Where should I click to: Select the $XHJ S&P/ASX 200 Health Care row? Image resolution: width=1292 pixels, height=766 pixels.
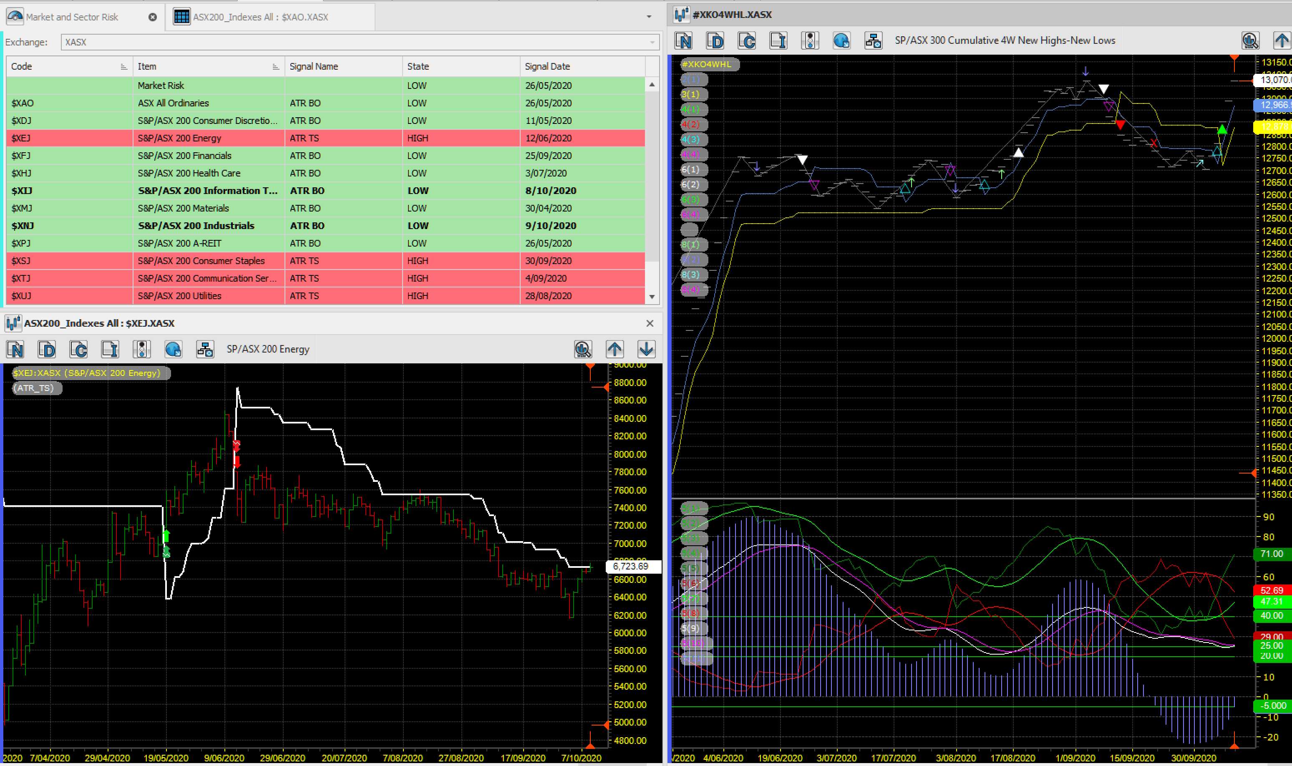pyautogui.click(x=325, y=174)
